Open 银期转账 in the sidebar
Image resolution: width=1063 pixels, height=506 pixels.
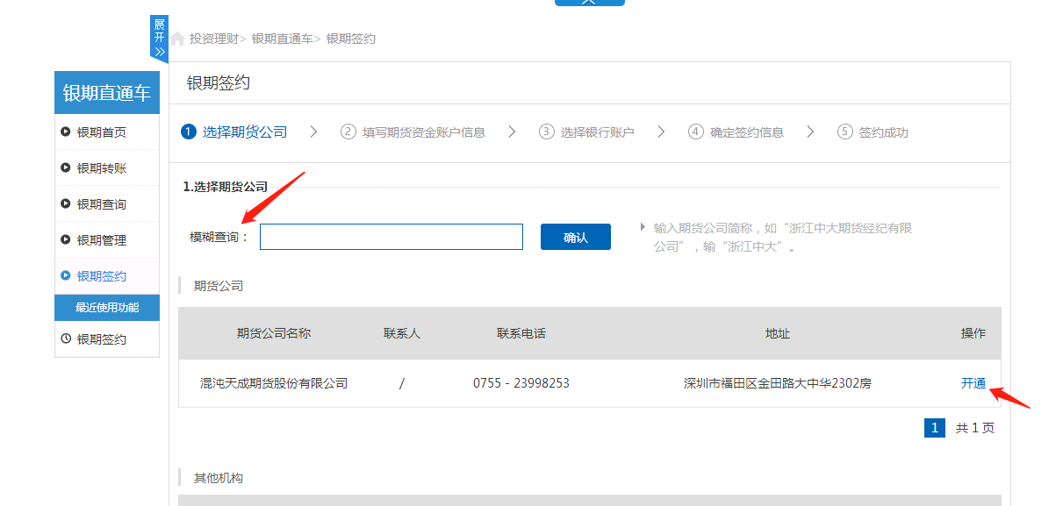[x=101, y=168]
